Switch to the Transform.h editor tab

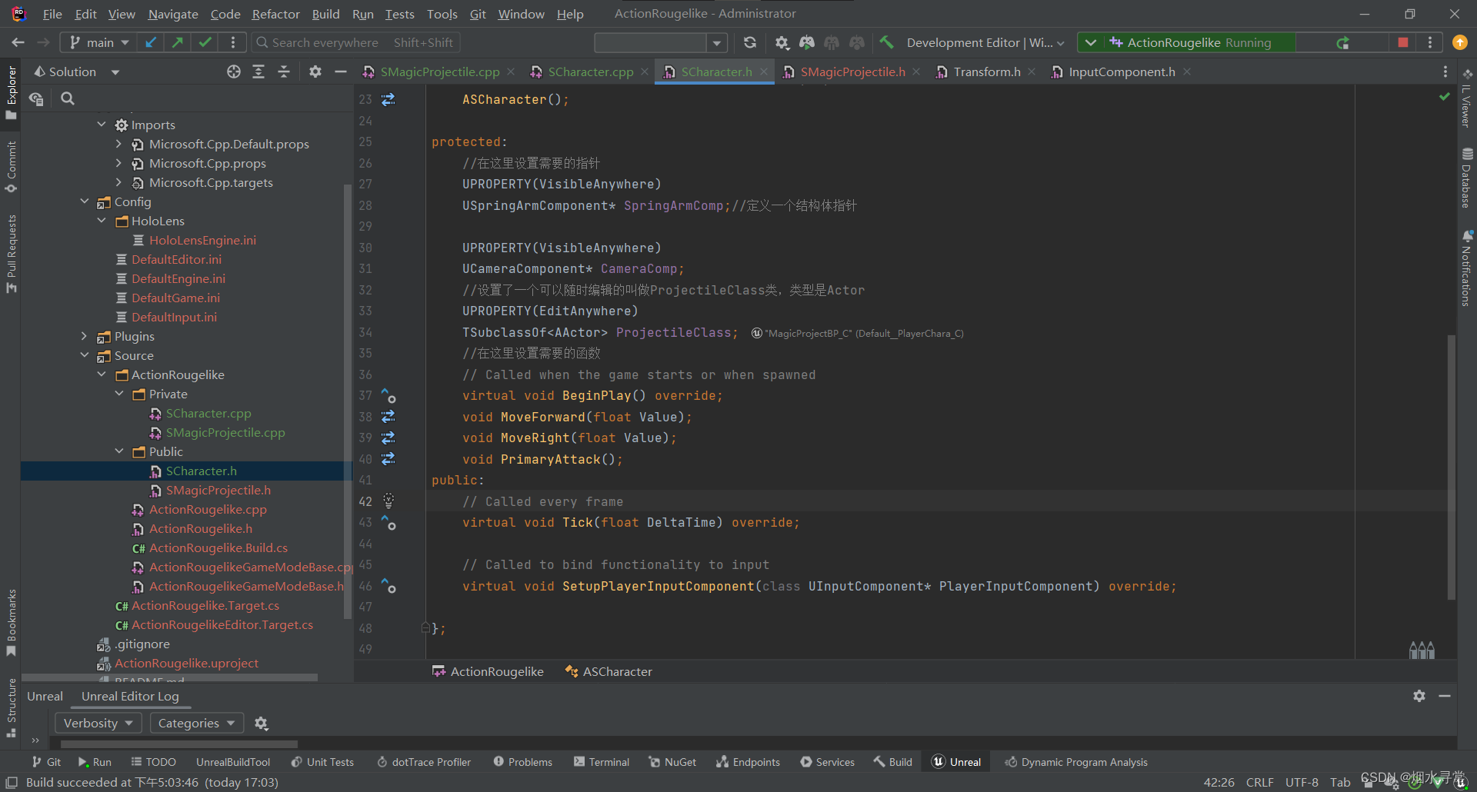click(x=986, y=71)
